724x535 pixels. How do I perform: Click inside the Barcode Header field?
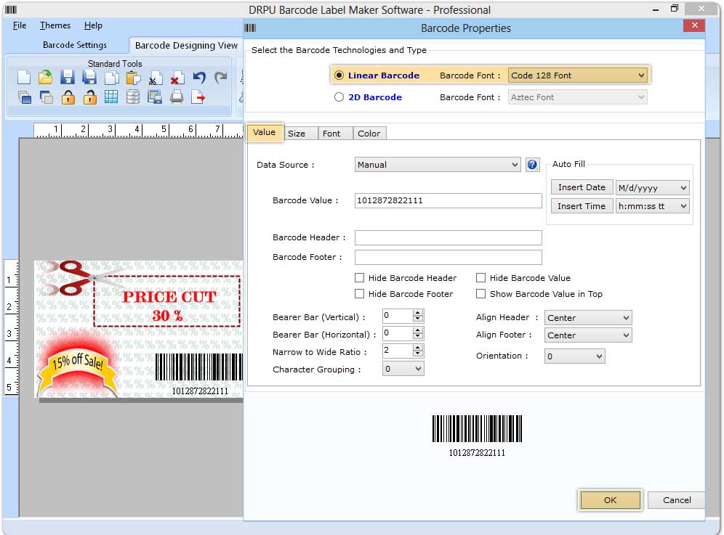[x=448, y=238]
